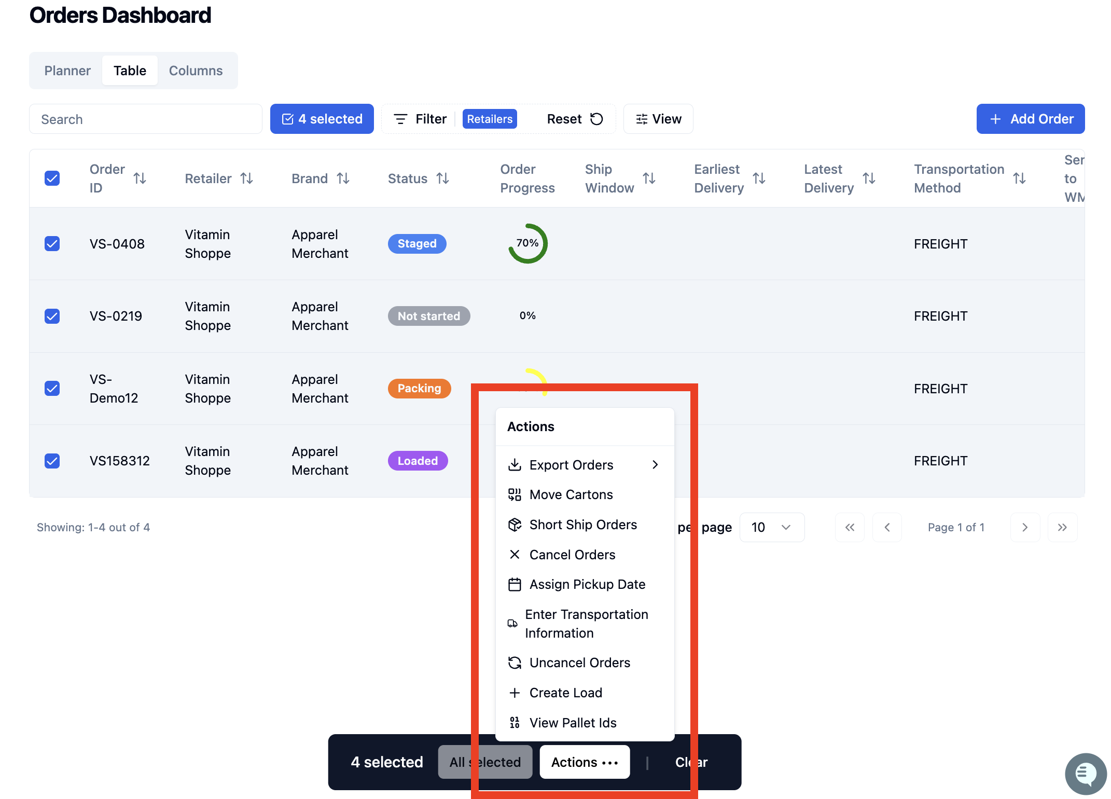Viewport: 1111px width, 799px height.
Task: Sort the Retailer column
Action: tap(246, 178)
